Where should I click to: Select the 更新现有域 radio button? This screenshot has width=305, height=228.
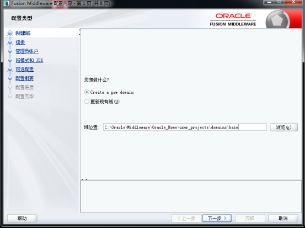click(x=87, y=102)
